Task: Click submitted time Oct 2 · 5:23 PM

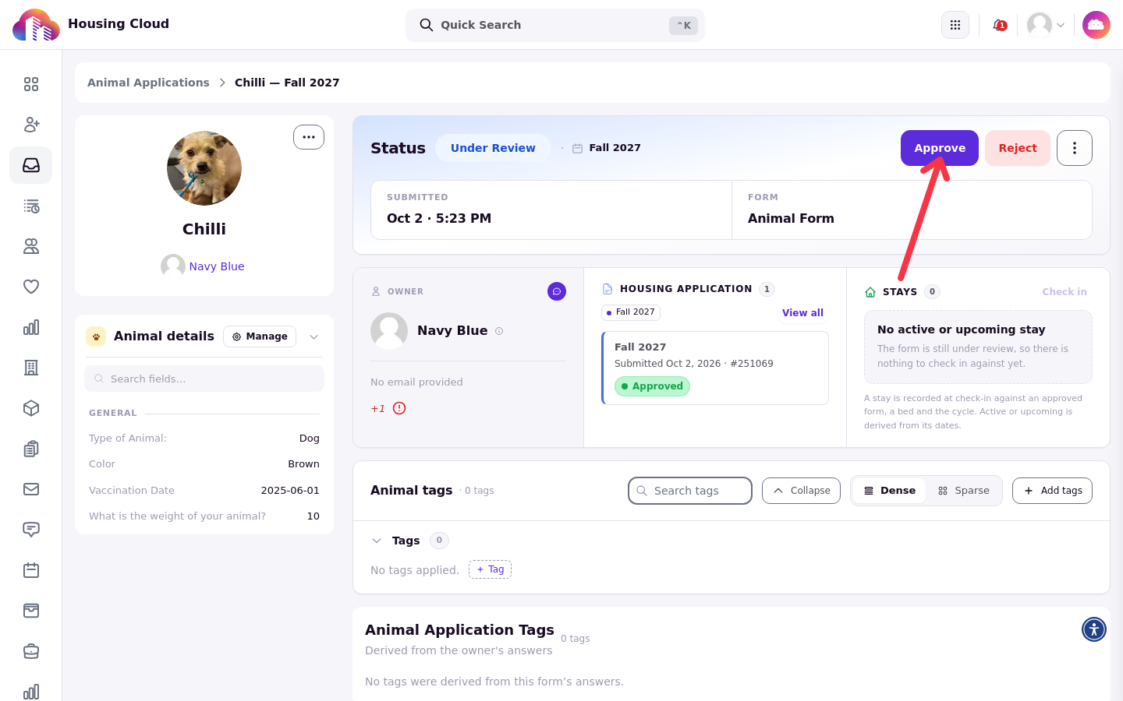Action: [439, 218]
